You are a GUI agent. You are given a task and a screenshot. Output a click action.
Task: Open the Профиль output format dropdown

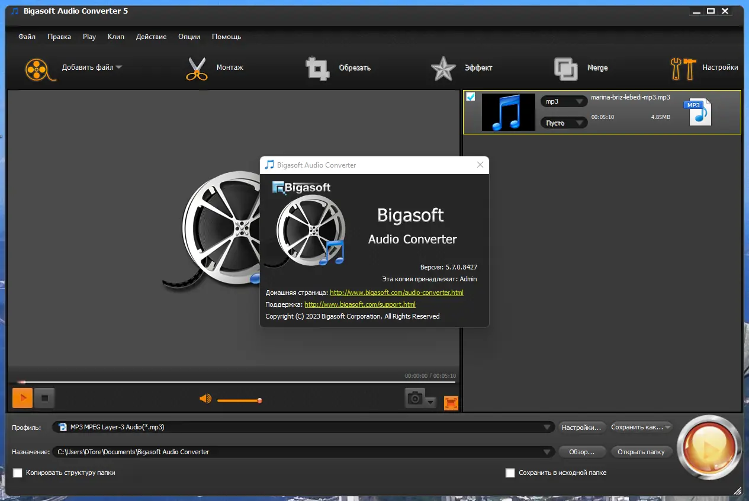548,426
